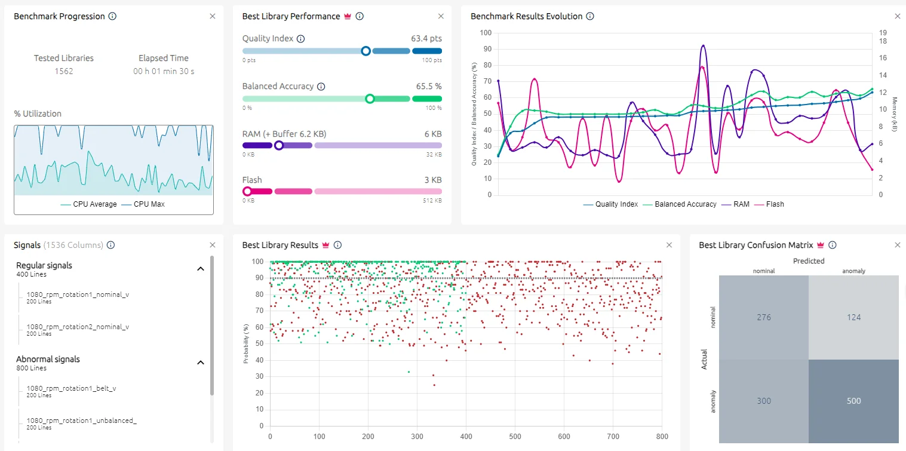This screenshot has height=451, width=906.
Task: Click the Flash slider handle
Action: click(x=247, y=191)
